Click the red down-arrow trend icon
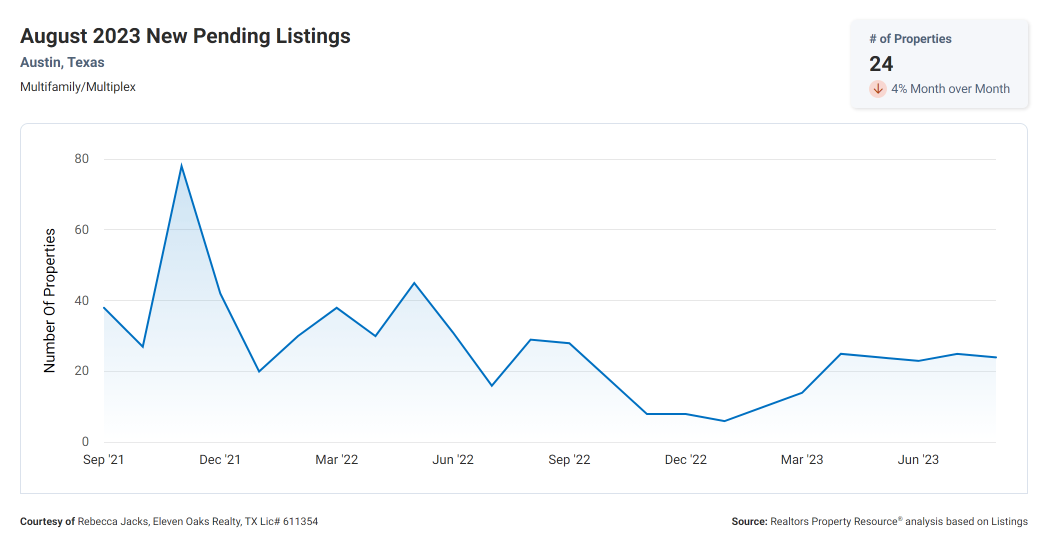 click(x=877, y=89)
